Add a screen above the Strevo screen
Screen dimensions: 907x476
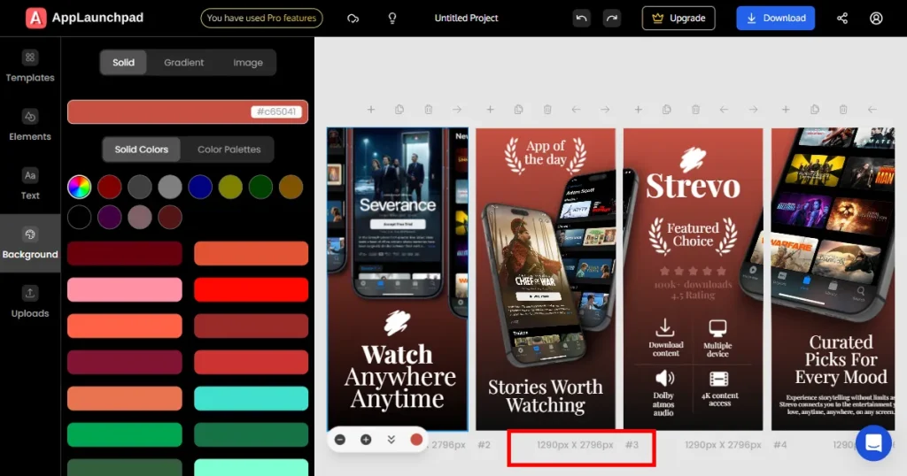click(x=638, y=109)
